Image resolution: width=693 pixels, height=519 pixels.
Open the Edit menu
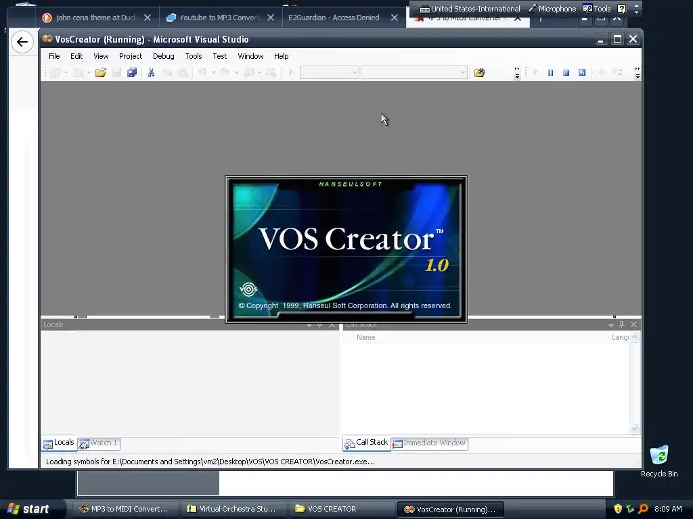(76, 56)
